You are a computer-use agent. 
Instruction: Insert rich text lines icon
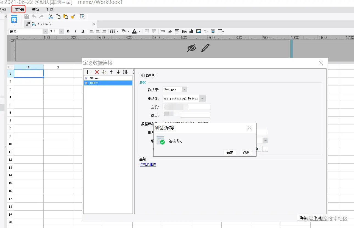tap(177, 31)
